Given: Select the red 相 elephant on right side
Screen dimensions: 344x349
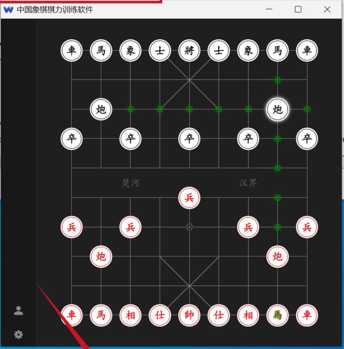Looking at the screenshot, I should coord(248,315).
